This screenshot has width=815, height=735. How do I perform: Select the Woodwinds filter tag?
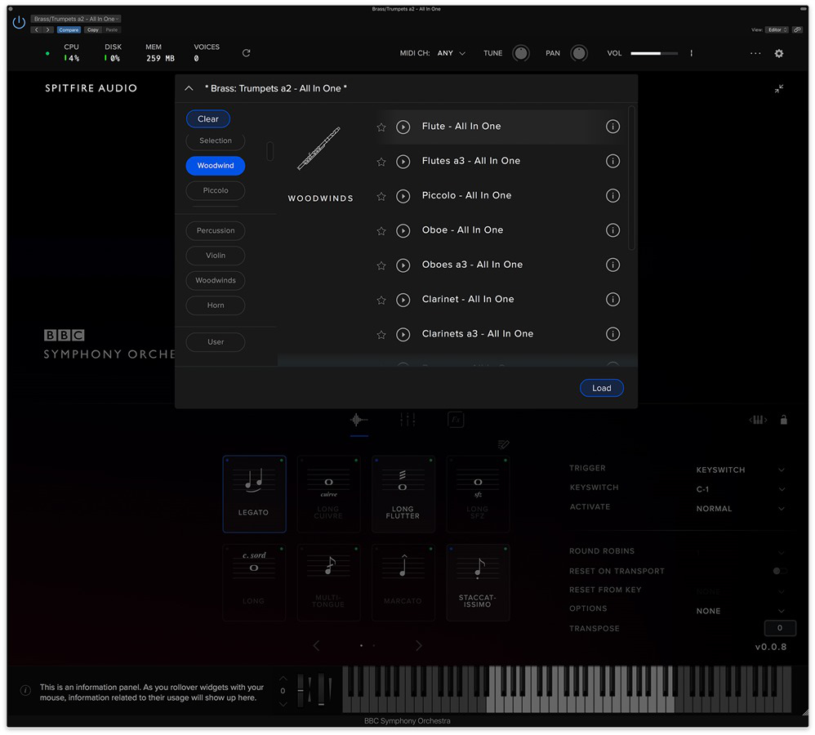(216, 281)
